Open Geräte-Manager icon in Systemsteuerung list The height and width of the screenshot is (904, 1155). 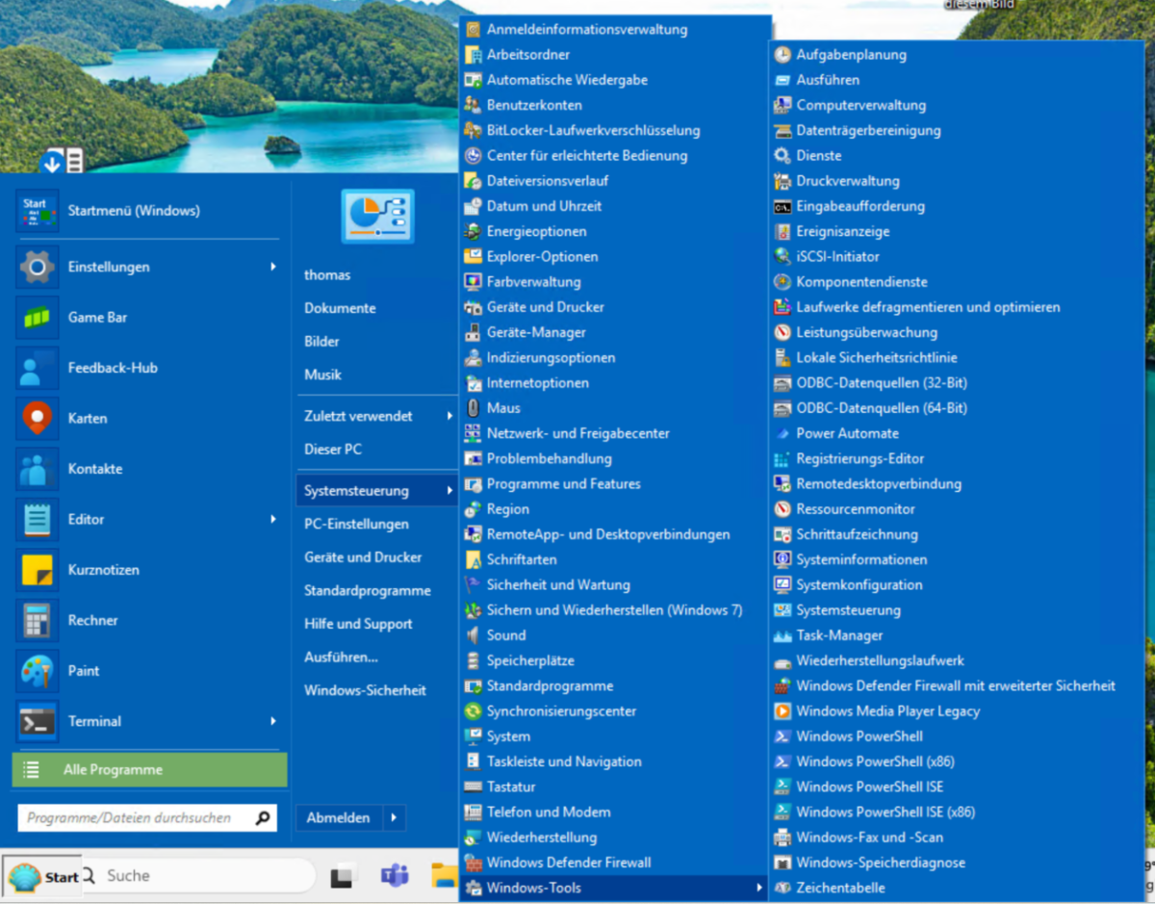pos(472,332)
